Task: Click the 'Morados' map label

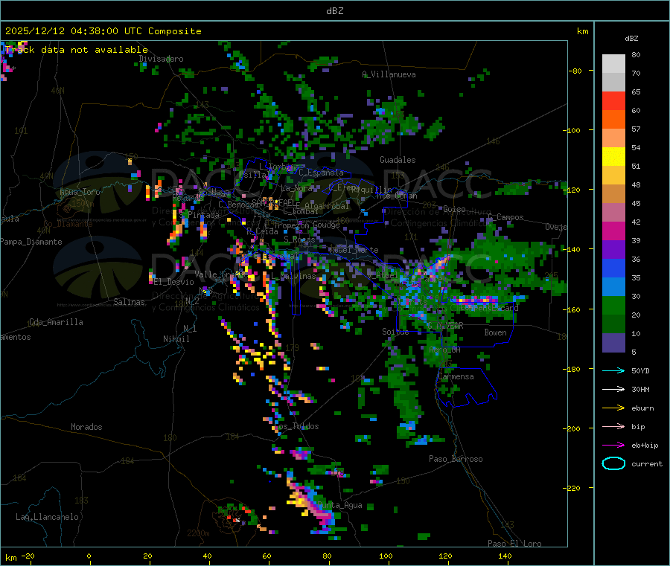Action: pyautogui.click(x=86, y=427)
